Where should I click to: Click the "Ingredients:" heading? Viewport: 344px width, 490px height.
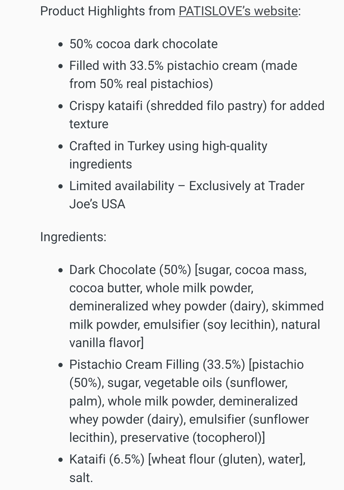[x=73, y=237]
